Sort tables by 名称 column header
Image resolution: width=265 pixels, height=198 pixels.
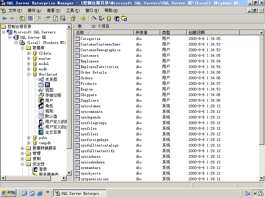104,32
